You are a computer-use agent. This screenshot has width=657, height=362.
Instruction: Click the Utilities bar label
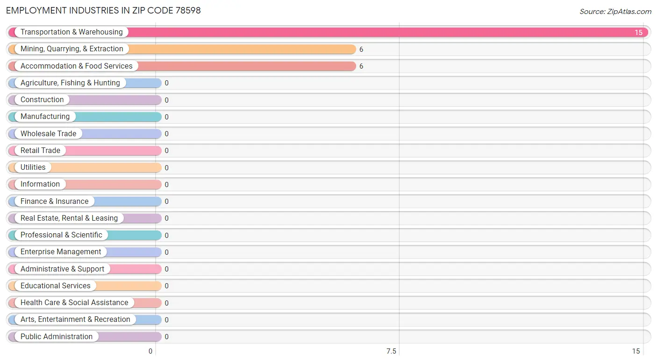click(33, 167)
